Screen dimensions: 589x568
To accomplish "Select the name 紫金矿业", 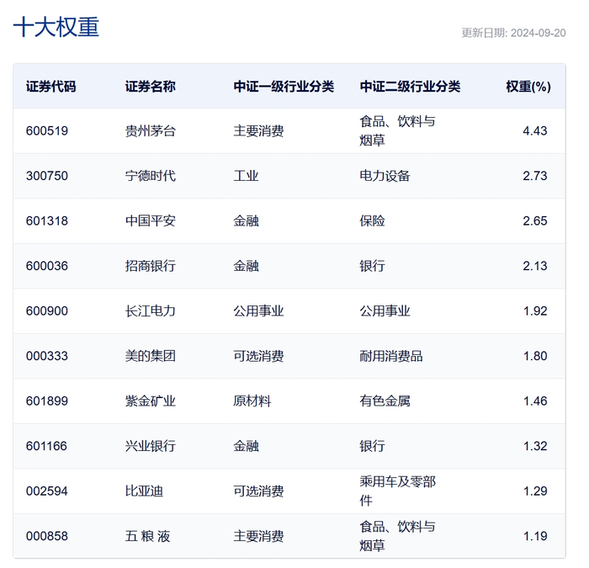I will pos(151,401).
